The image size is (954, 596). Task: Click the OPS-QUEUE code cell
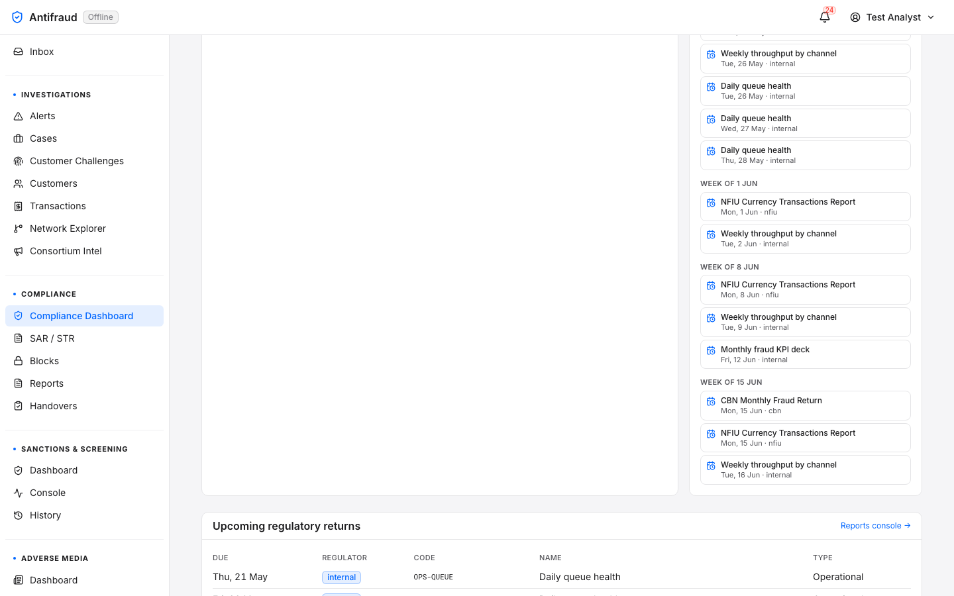tap(433, 577)
